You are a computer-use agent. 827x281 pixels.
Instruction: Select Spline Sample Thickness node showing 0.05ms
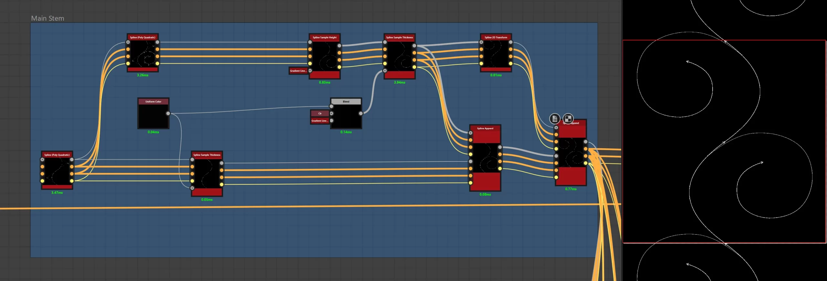207,174
